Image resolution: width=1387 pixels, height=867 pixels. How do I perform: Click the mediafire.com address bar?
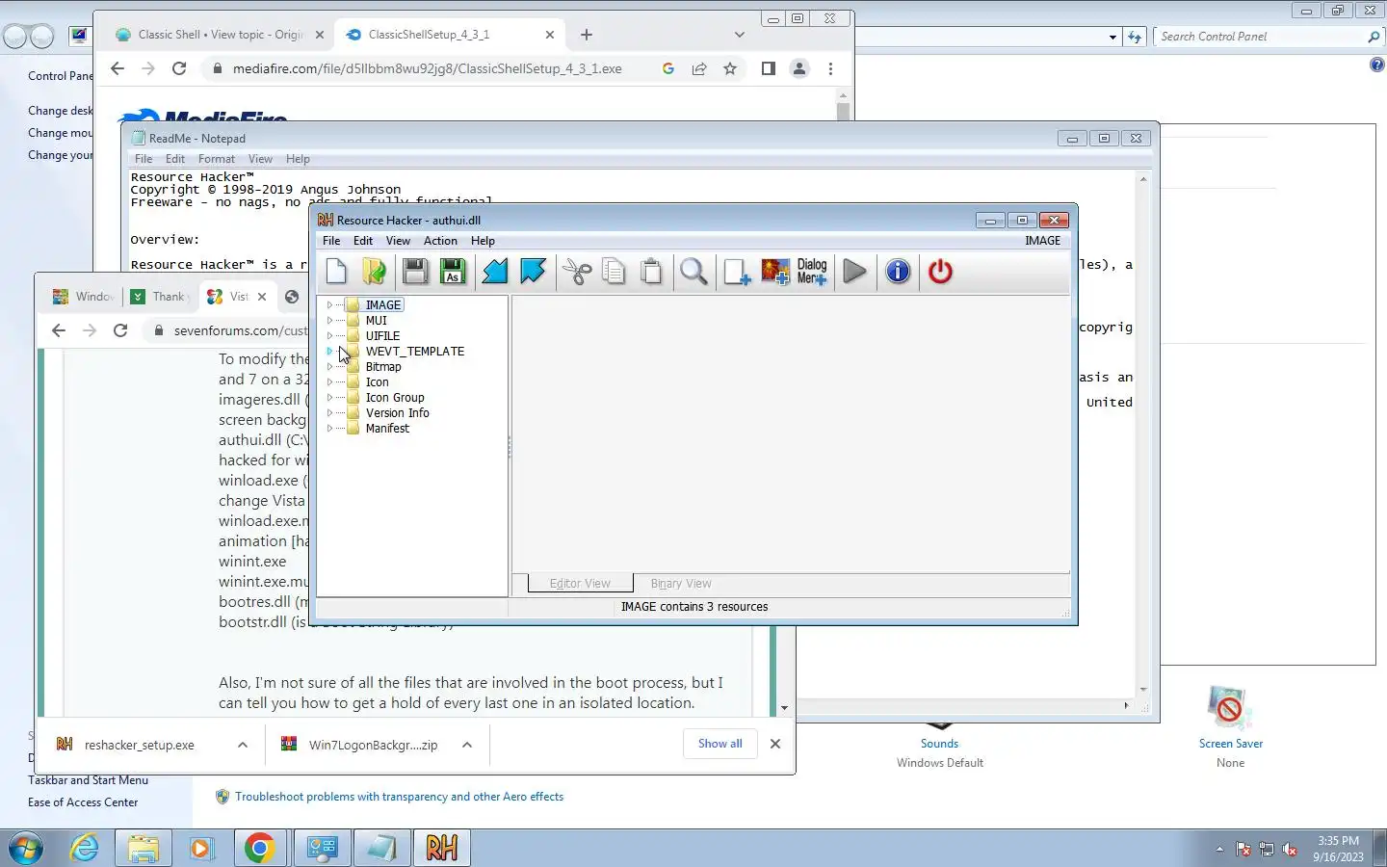pyautogui.click(x=427, y=68)
